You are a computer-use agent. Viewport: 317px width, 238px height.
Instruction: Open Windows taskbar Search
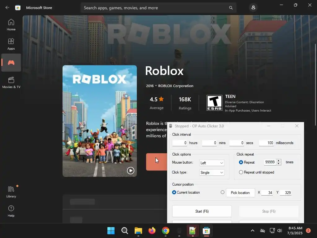[124, 231]
